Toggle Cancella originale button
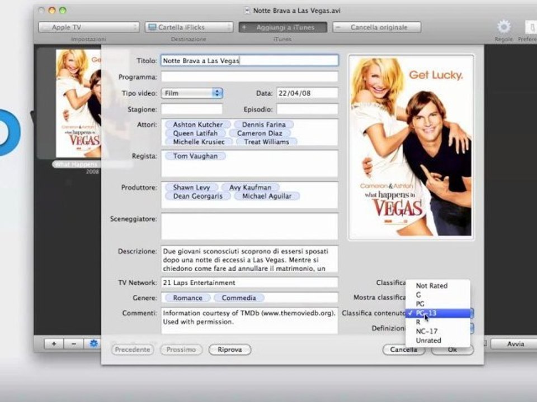 pyautogui.click(x=376, y=27)
